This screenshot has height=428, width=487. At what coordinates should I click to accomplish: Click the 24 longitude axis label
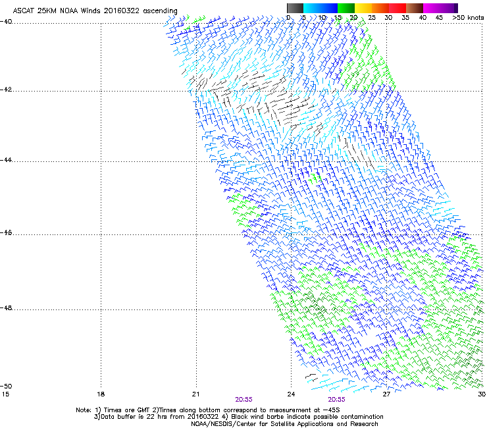(291, 394)
